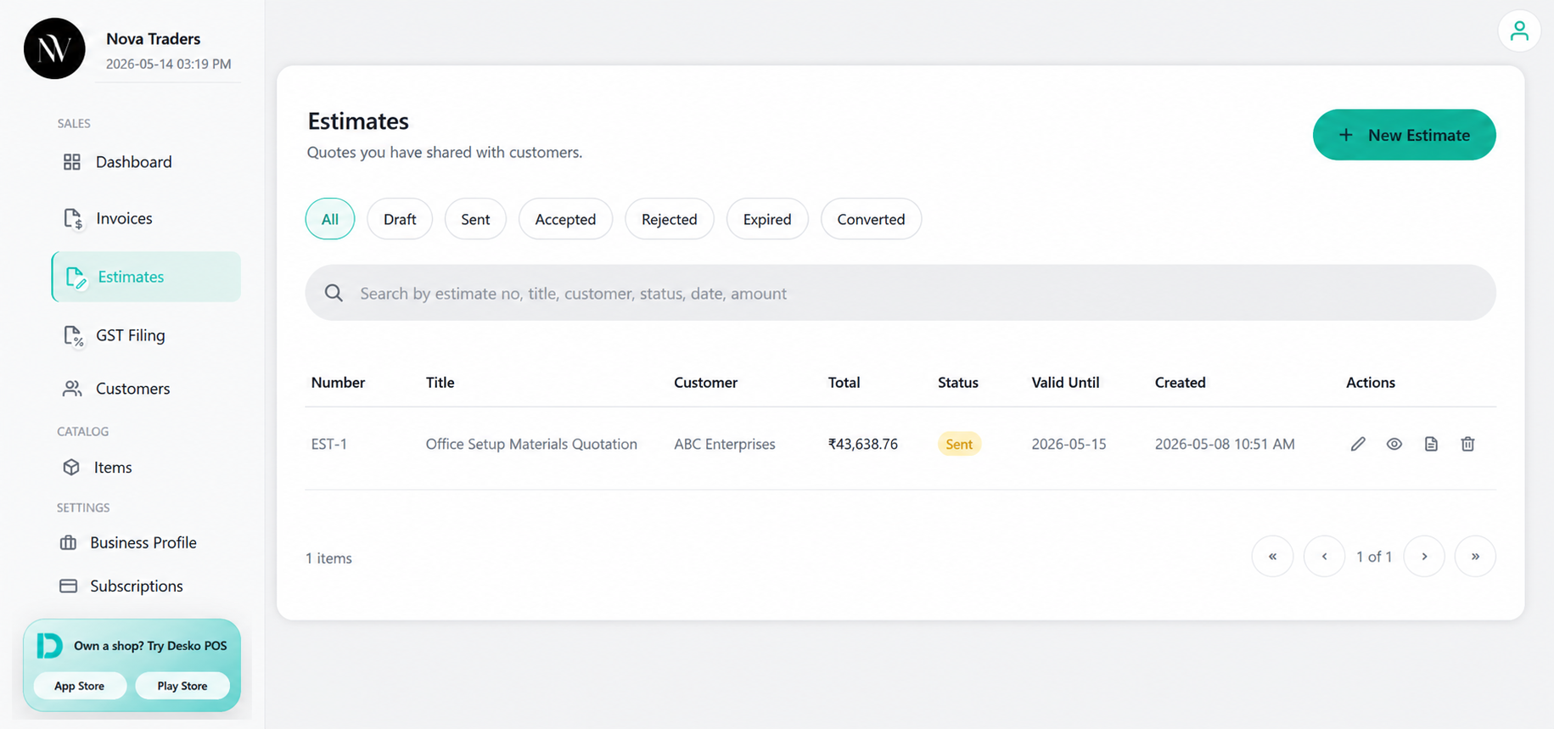Go to the next page of results

pyautogui.click(x=1424, y=556)
